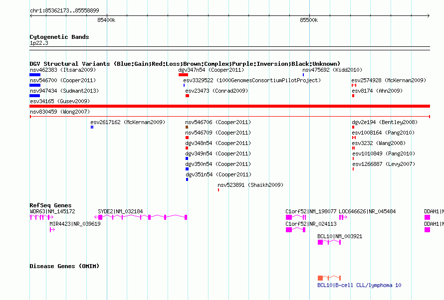This screenshot has width=444, height=300.
Task: Click the nsv546706 (Cooper2011) label
Action: 218,122
